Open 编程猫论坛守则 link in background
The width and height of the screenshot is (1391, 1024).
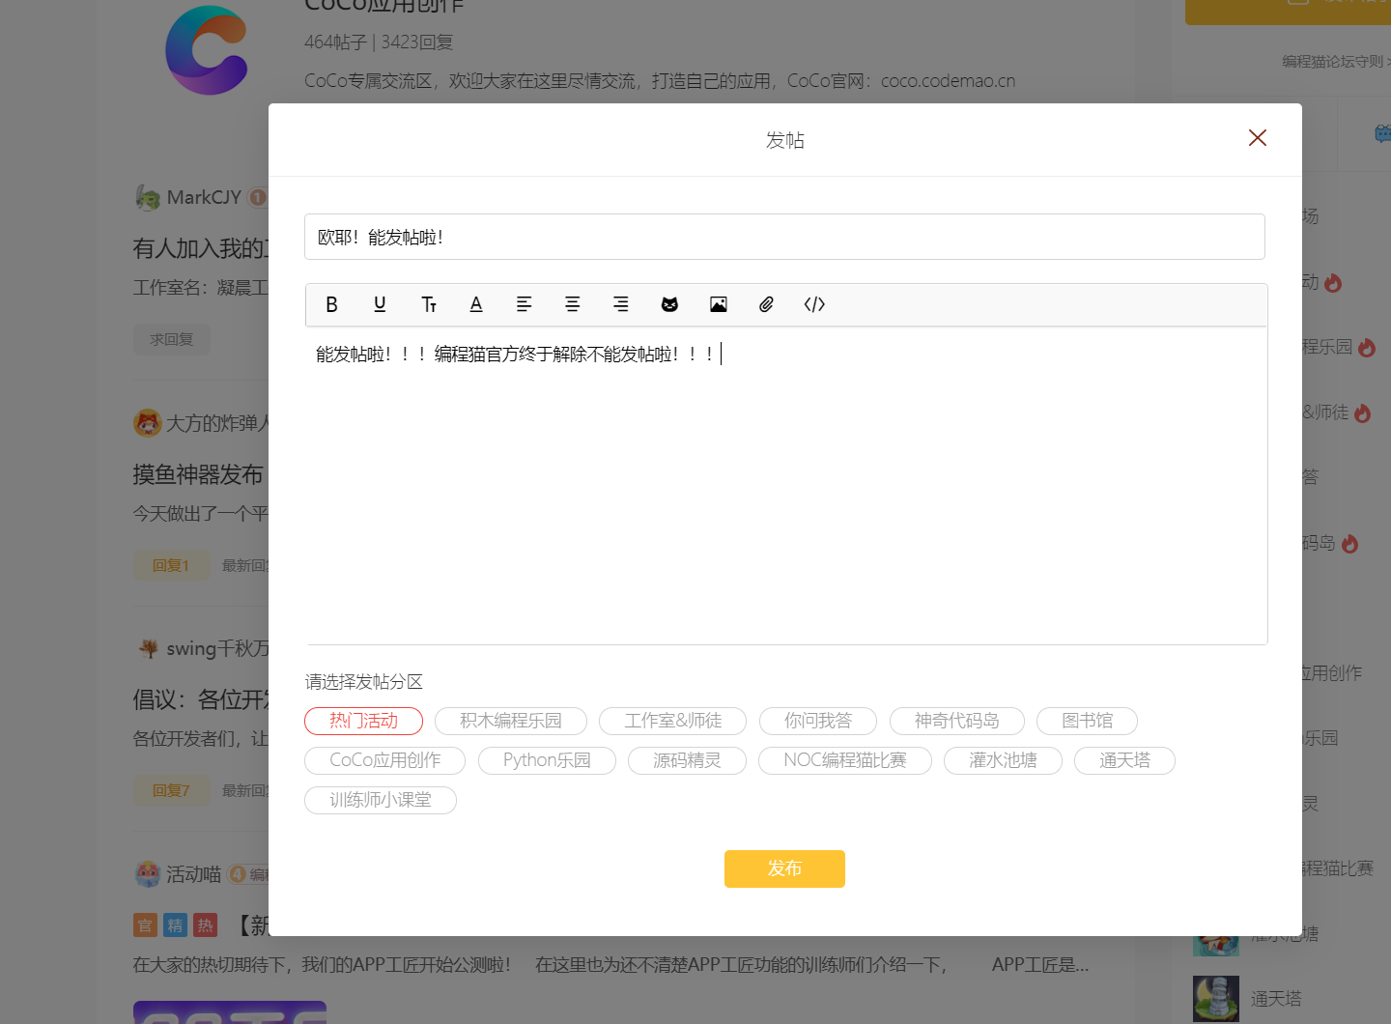point(1333,62)
